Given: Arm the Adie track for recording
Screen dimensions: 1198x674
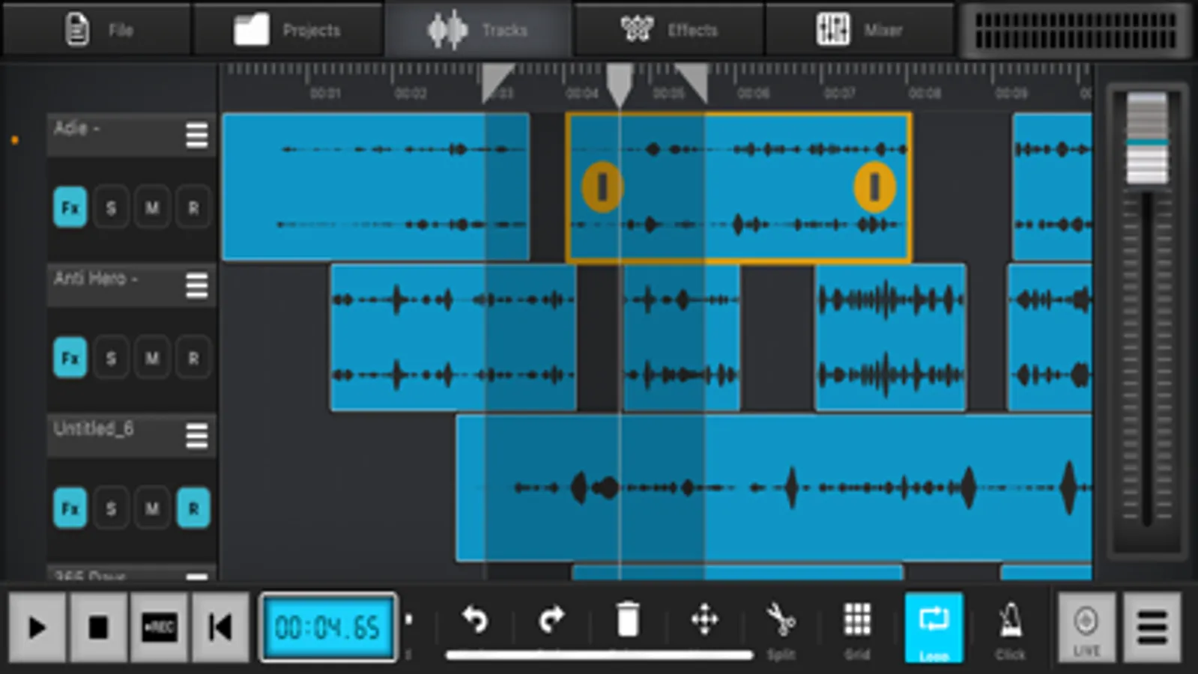Looking at the screenshot, I should coord(193,207).
